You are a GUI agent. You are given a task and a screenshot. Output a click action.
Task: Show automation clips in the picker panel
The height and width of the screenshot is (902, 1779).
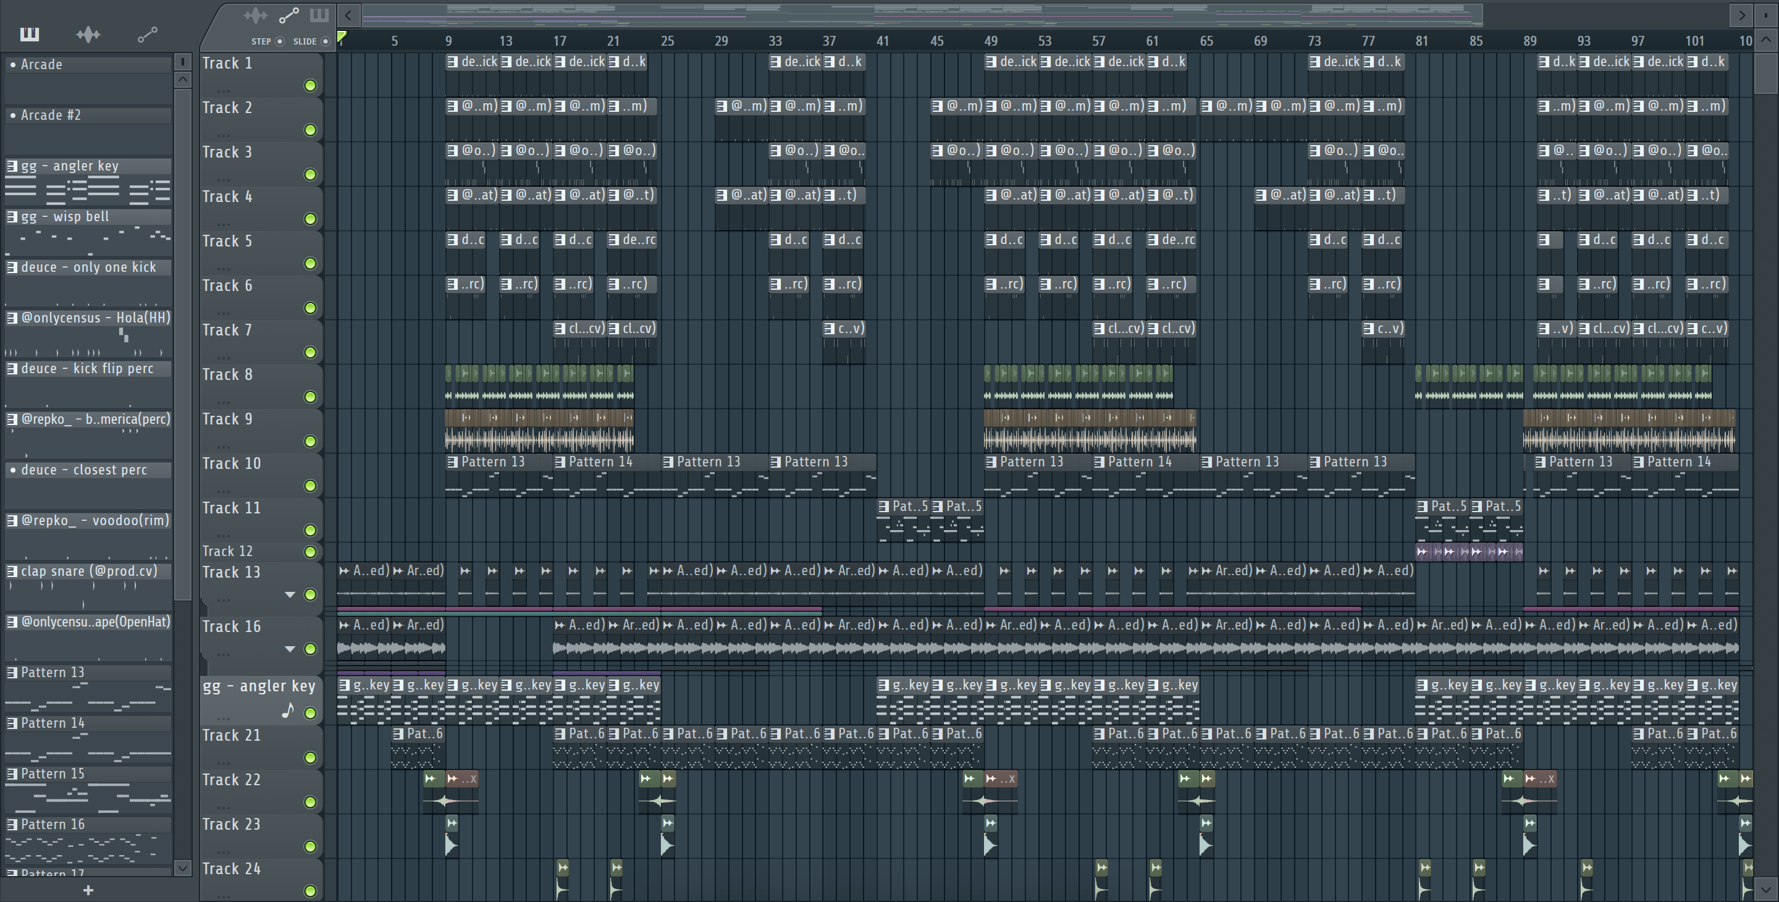tap(147, 34)
